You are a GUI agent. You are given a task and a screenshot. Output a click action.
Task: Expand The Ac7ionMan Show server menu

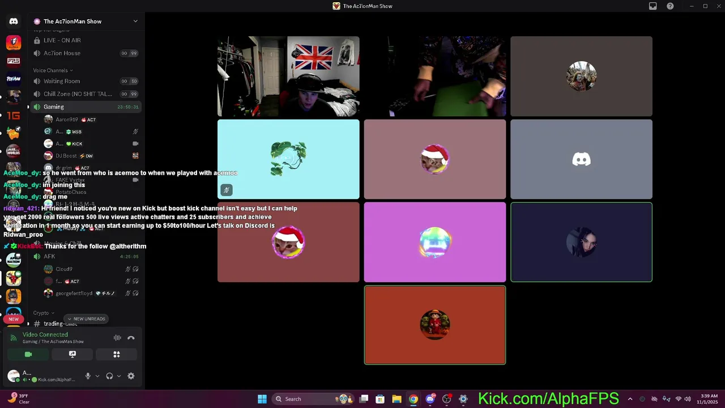[135, 21]
